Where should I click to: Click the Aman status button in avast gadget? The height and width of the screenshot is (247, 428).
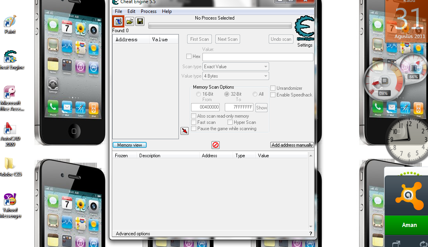(406, 225)
